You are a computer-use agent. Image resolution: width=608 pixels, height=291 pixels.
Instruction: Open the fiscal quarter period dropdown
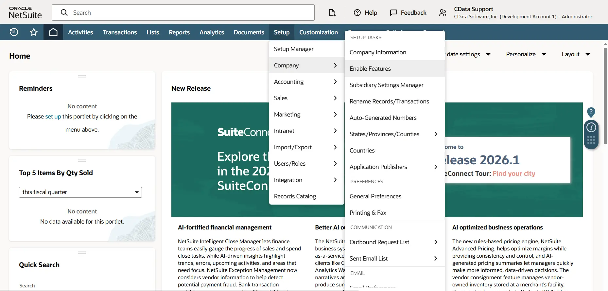tap(80, 192)
